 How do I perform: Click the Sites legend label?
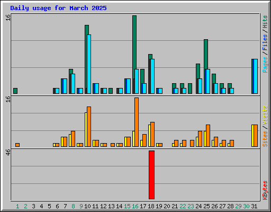265,139
